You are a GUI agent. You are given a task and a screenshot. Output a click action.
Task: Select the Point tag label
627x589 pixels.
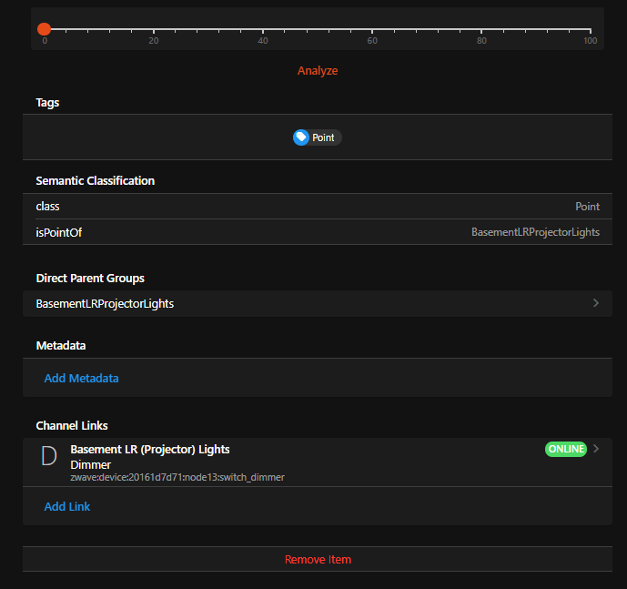tap(323, 137)
